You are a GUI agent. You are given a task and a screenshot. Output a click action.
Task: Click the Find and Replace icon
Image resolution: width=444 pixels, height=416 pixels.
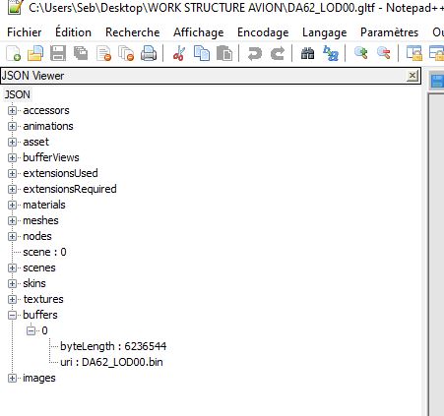tap(331, 53)
